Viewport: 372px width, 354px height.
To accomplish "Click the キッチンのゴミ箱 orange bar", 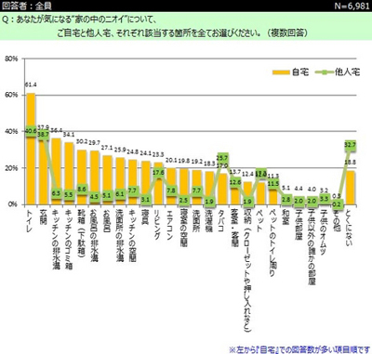I will pos(69,174).
